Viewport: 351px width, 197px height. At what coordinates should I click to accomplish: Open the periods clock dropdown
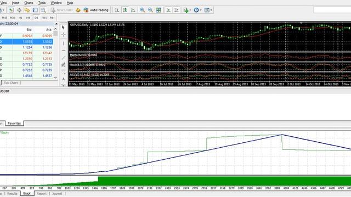click(197, 10)
